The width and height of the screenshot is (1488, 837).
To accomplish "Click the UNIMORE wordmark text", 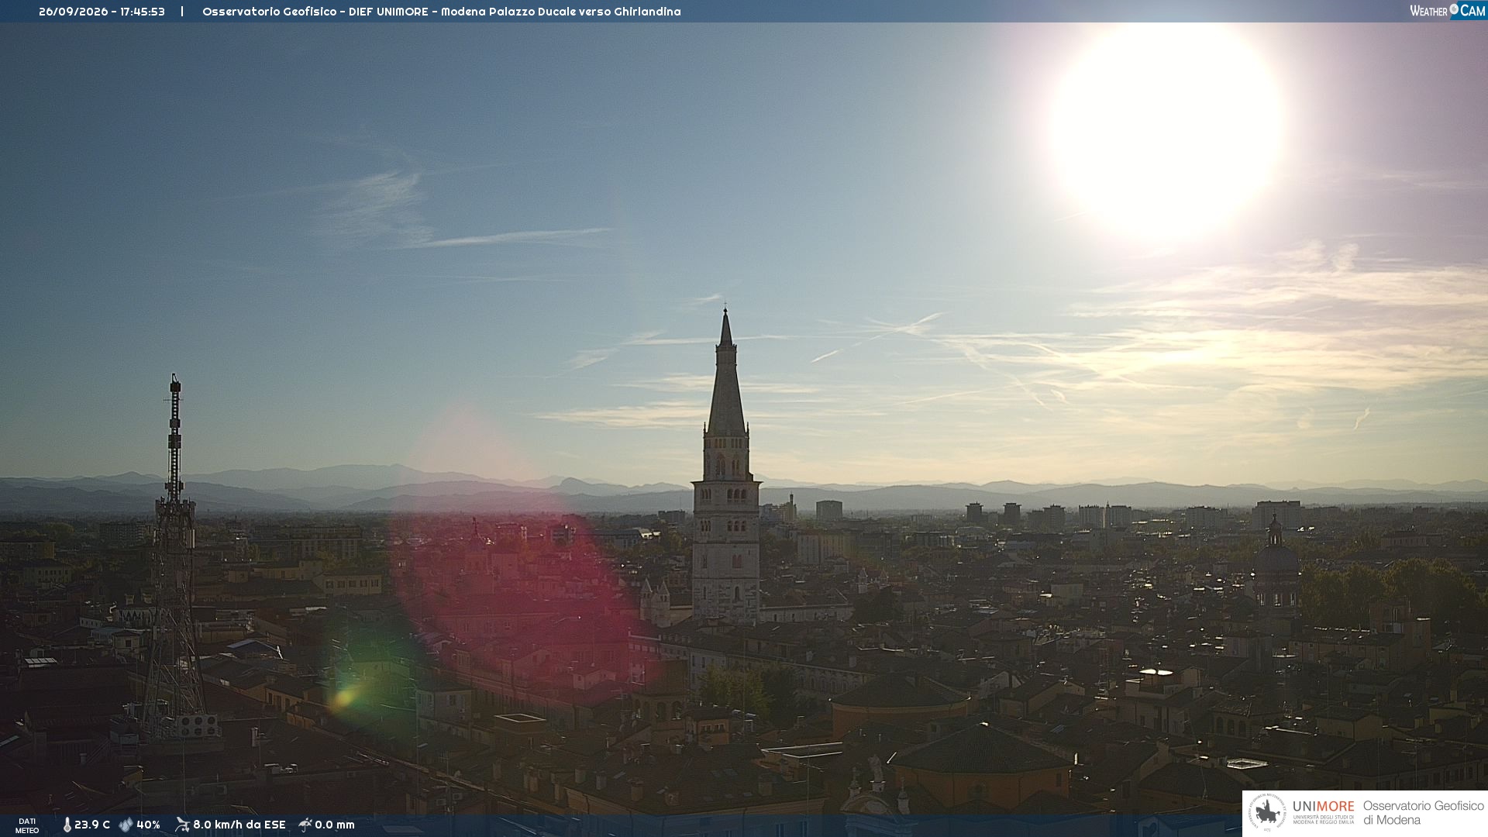I will point(1323,806).
